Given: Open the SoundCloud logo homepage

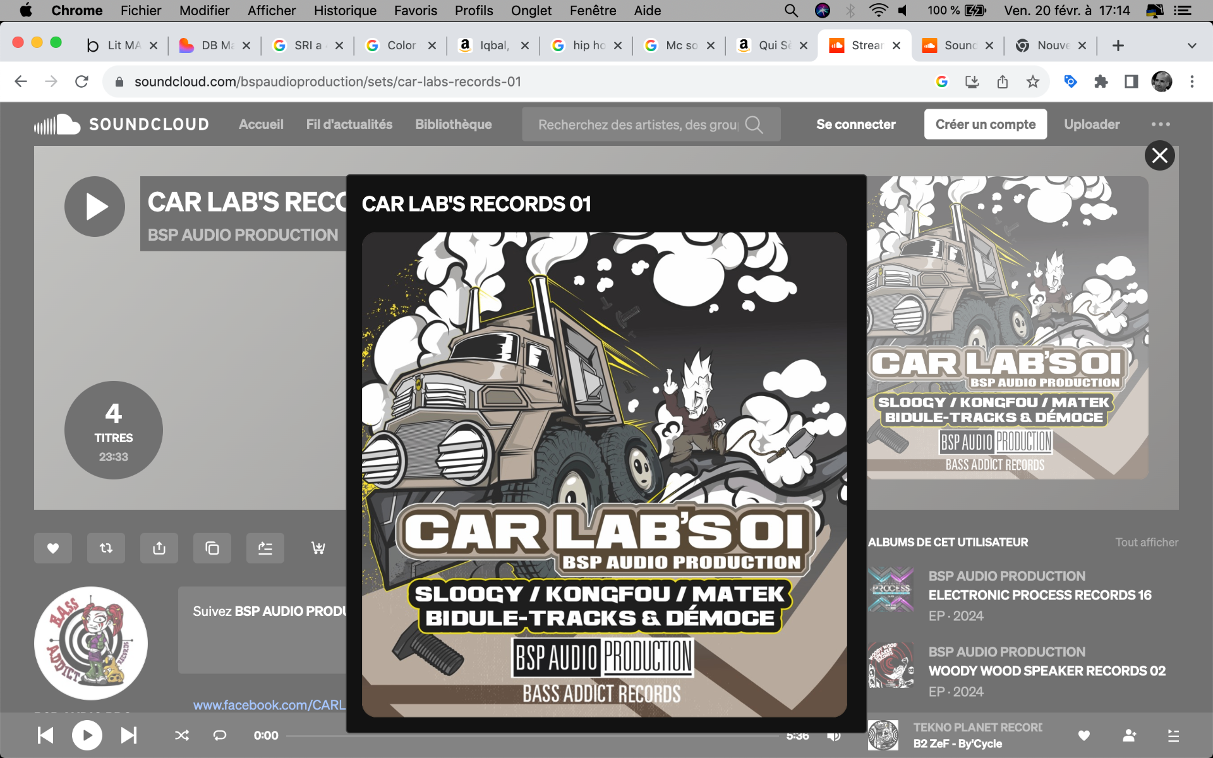Looking at the screenshot, I should (121, 124).
